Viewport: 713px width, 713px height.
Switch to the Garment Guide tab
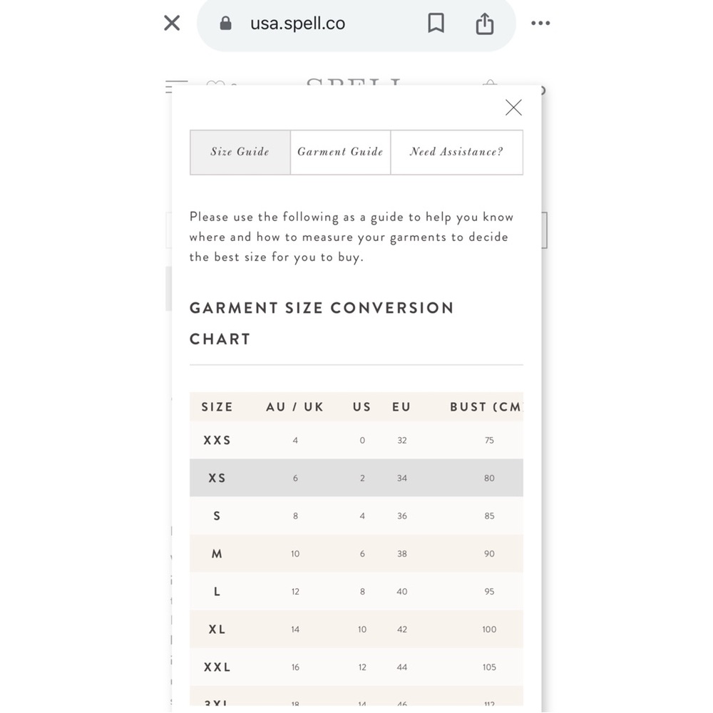[340, 153]
